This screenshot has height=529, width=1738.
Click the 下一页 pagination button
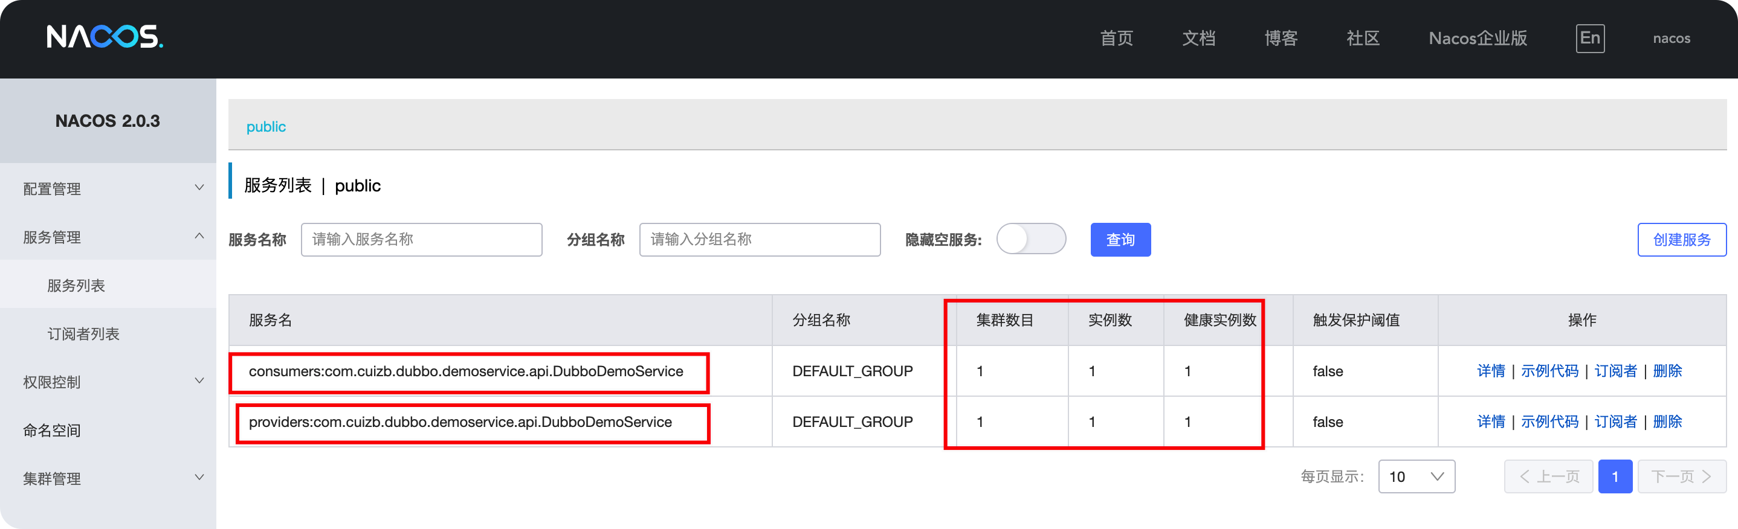[x=1681, y=476]
